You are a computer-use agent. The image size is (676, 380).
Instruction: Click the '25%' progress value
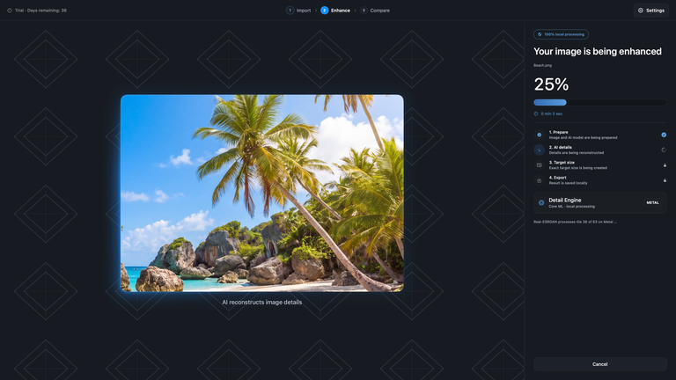click(x=551, y=84)
